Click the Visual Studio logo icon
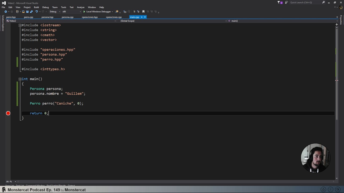 [4, 3]
